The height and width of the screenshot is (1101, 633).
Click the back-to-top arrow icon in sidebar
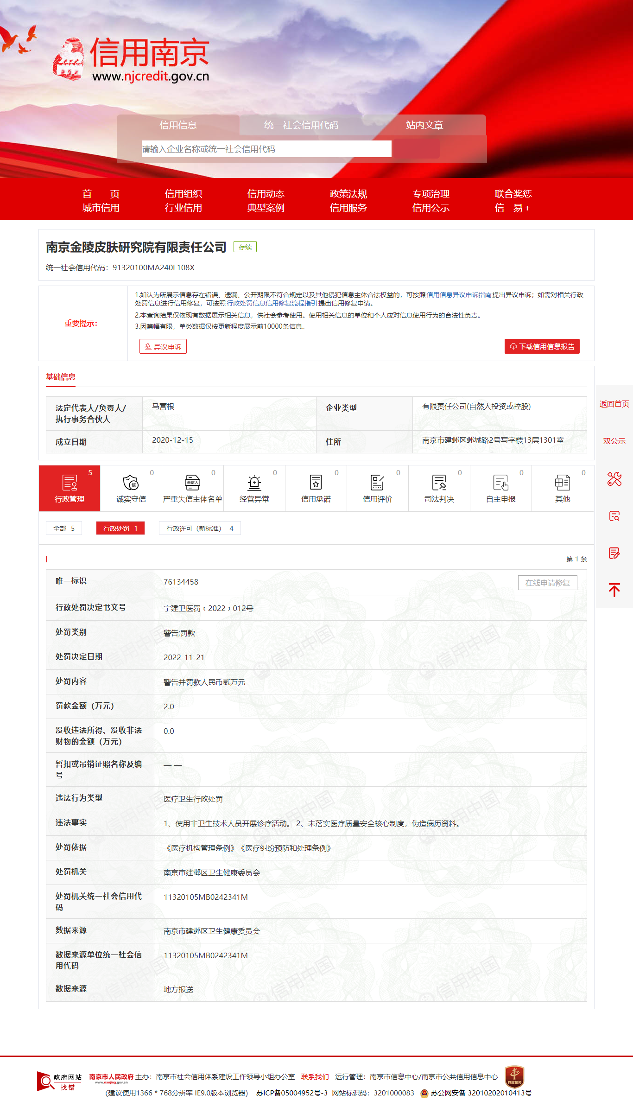tap(614, 590)
